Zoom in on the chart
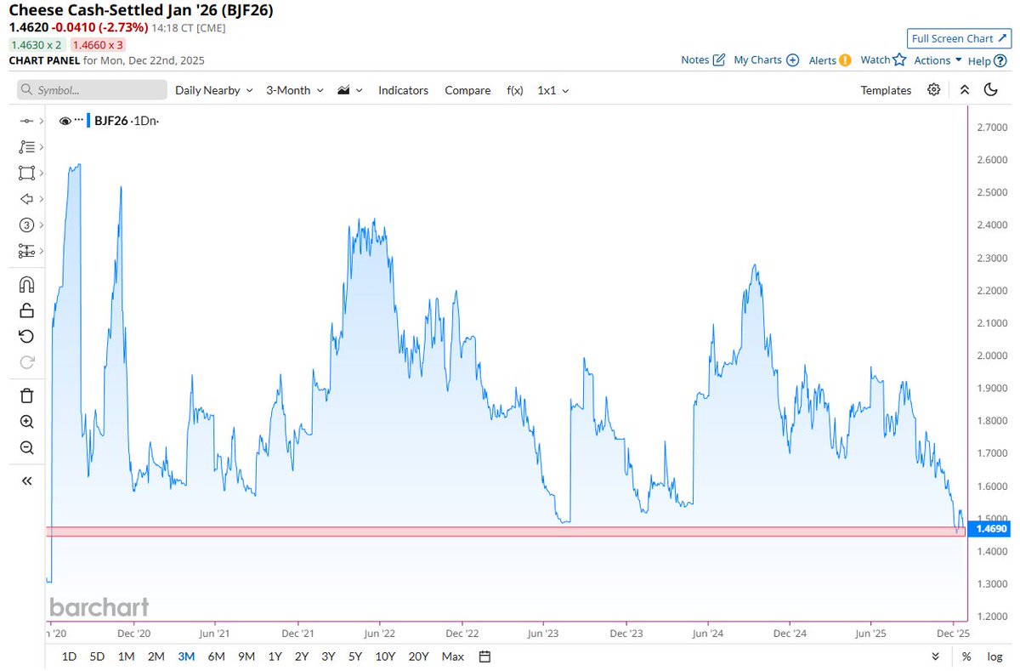Image resolution: width=1020 pixels, height=671 pixels. pos(26,422)
